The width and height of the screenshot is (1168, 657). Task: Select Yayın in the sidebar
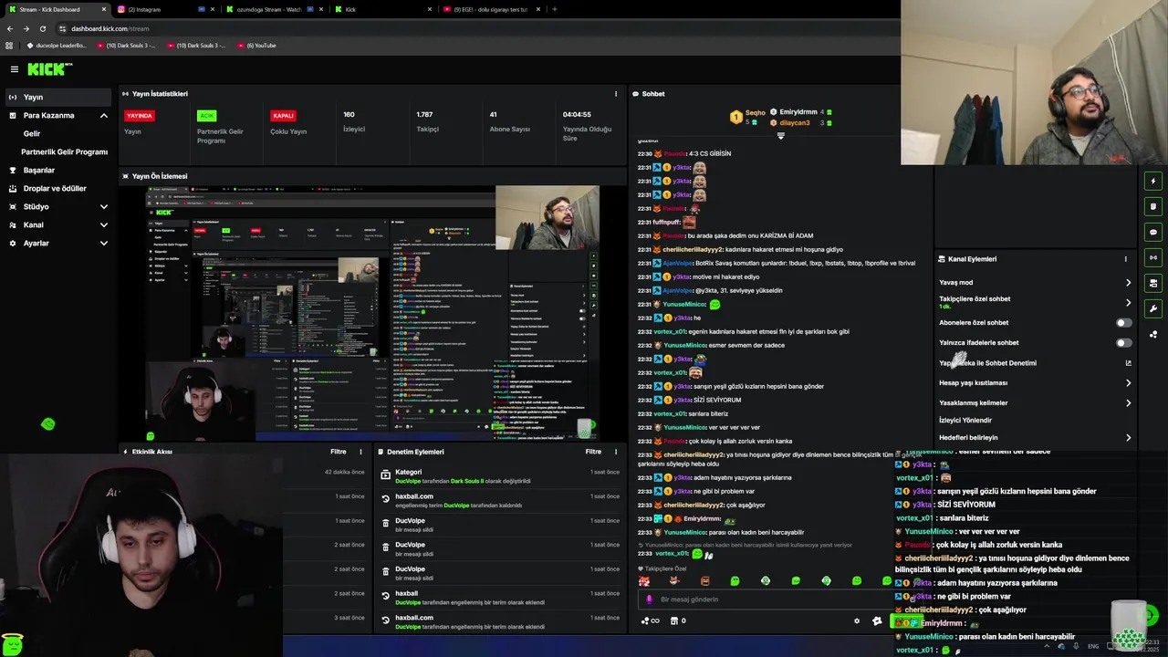(x=58, y=97)
